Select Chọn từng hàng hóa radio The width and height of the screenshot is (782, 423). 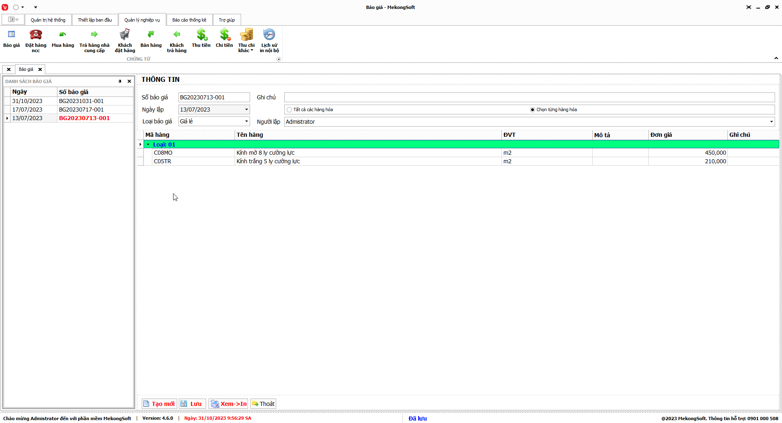point(532,110)
